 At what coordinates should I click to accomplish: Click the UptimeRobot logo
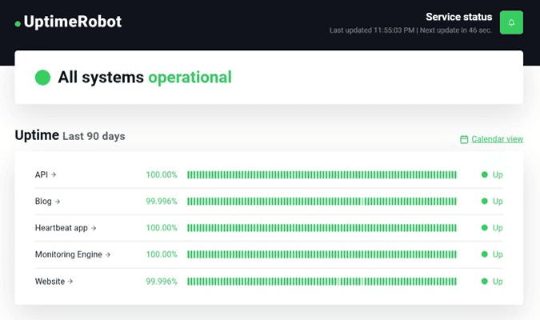click(x=68, y=22)
